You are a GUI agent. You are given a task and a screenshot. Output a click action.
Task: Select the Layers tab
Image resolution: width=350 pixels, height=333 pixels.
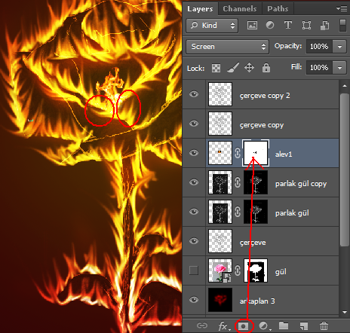[x=200, y=9]
